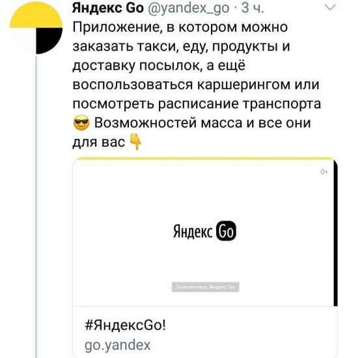Click the 0+ age rating label
This screenshot has height=358, width=347.
324,172
